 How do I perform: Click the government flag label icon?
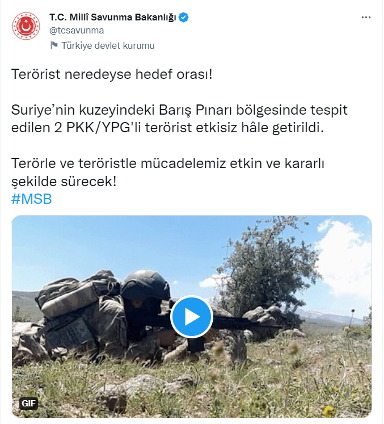tap(54, 45)
